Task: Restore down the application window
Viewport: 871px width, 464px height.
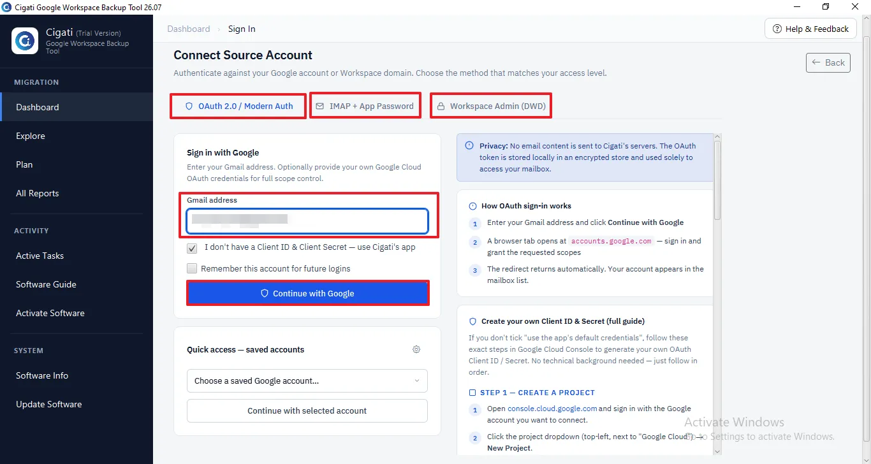Action: point(826,7)
